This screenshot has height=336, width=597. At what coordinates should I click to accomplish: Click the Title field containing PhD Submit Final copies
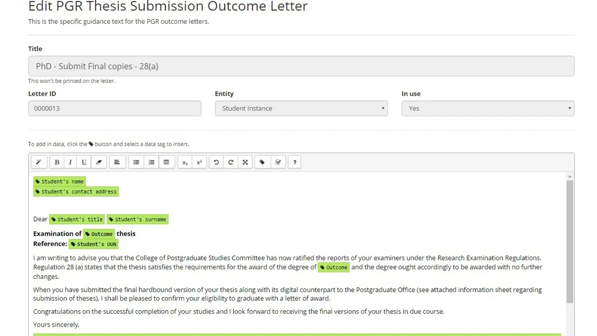click(x=301, y=66)
